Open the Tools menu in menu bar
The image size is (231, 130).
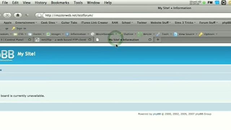tap(78, 3)
